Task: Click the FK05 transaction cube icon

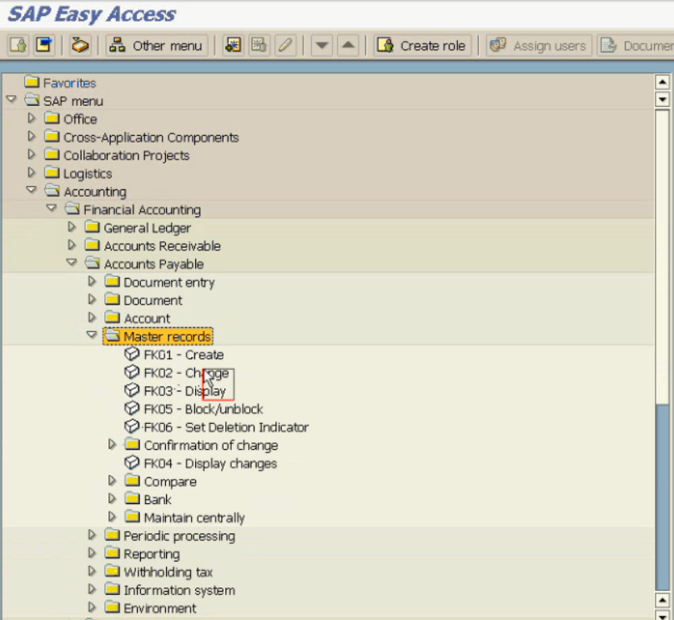Action: tap(132, 408)
